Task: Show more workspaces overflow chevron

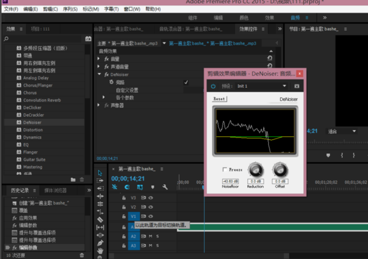Action: (x=324, y=18)
